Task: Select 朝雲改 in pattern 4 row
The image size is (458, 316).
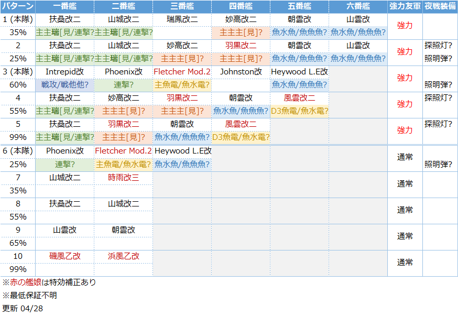Action: (x=241, y=98)
